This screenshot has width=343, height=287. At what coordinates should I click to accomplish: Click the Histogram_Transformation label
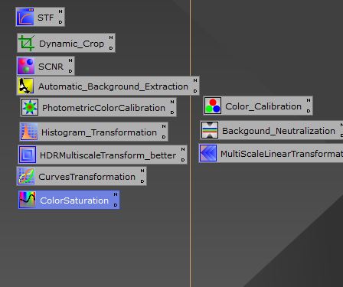point(99,132)
